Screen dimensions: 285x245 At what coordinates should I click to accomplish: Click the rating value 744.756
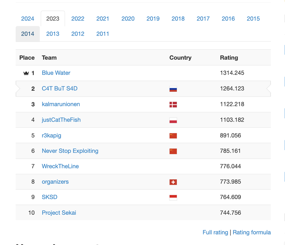[230, 213]
